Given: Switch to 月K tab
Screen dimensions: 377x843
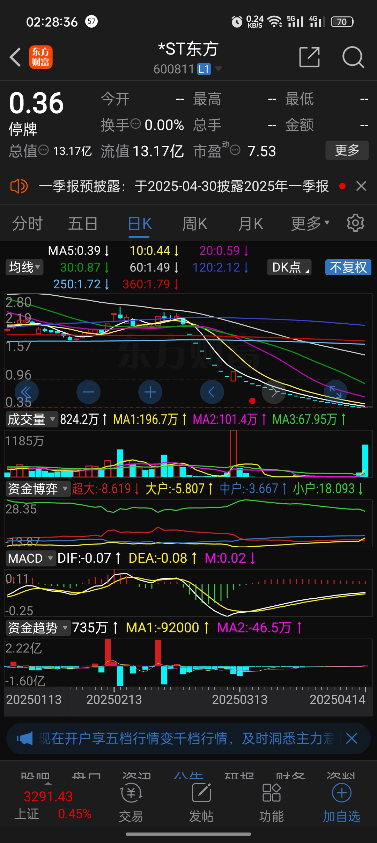Looking at the screenshot, I should pyautogui.click(x=251, y=223).
